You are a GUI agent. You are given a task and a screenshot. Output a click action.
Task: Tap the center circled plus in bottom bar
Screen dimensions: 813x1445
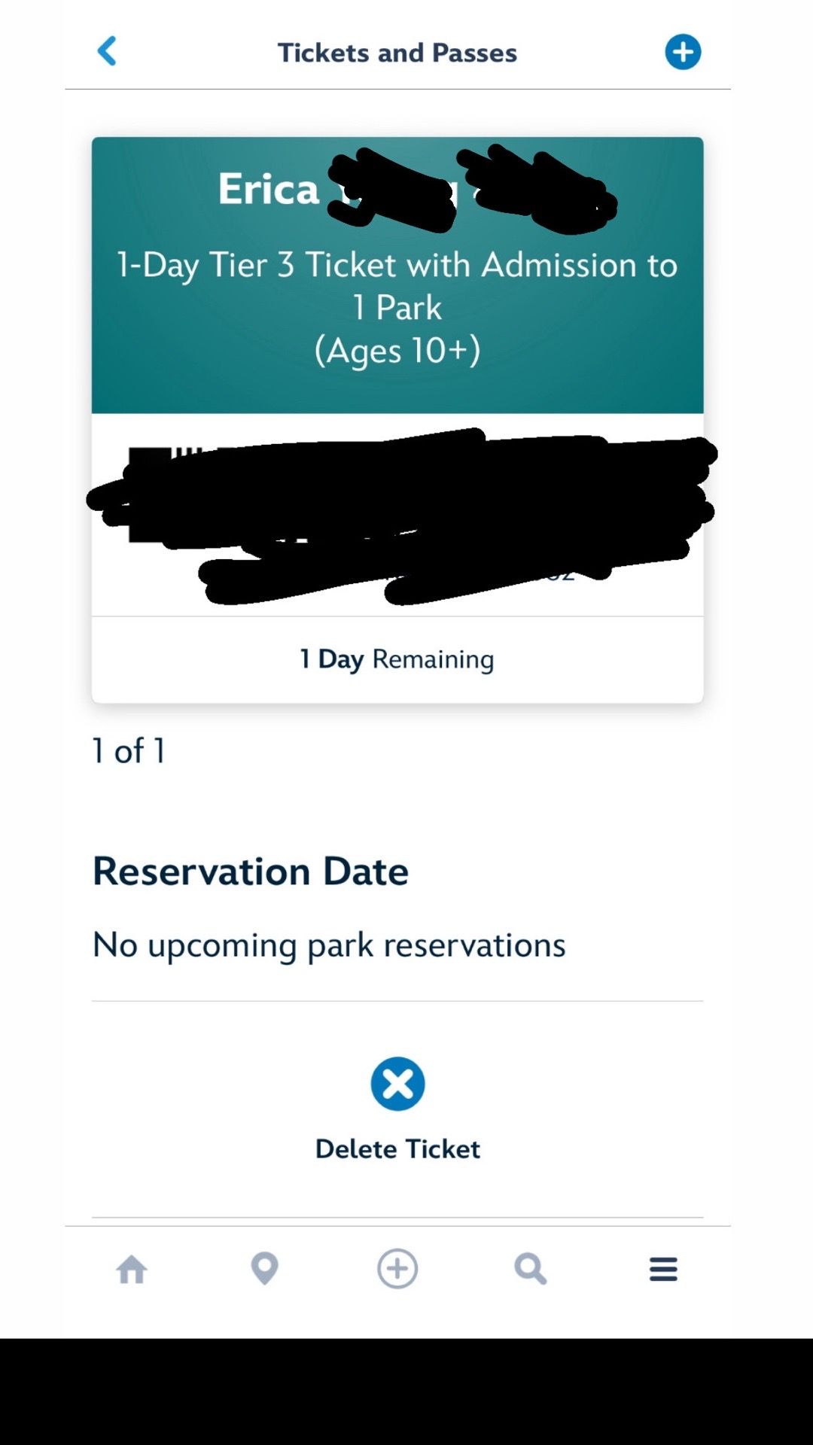[397, 1269]
